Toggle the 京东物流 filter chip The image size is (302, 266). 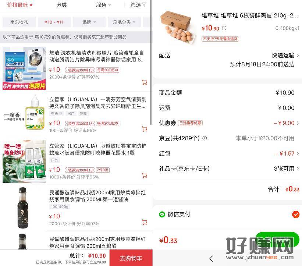pyautogui.click(x=19, y=22)
